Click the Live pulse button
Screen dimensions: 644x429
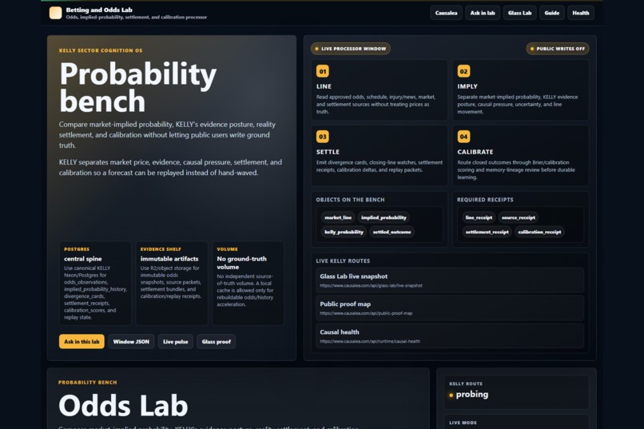click(x=175, y=342)
